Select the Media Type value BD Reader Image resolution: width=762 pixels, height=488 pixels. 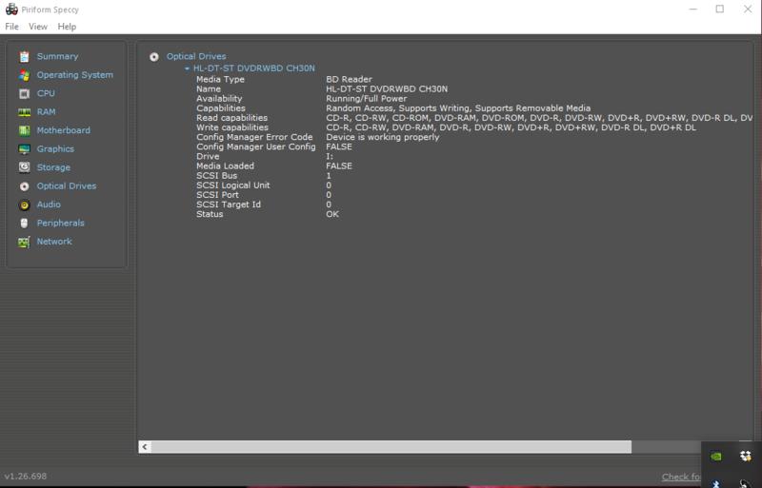[x=349, y=79]
